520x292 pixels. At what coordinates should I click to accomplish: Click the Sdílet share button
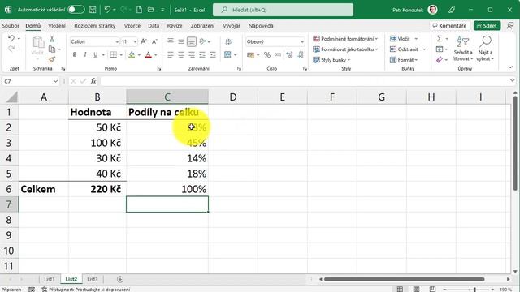click(x=487, y=25)
